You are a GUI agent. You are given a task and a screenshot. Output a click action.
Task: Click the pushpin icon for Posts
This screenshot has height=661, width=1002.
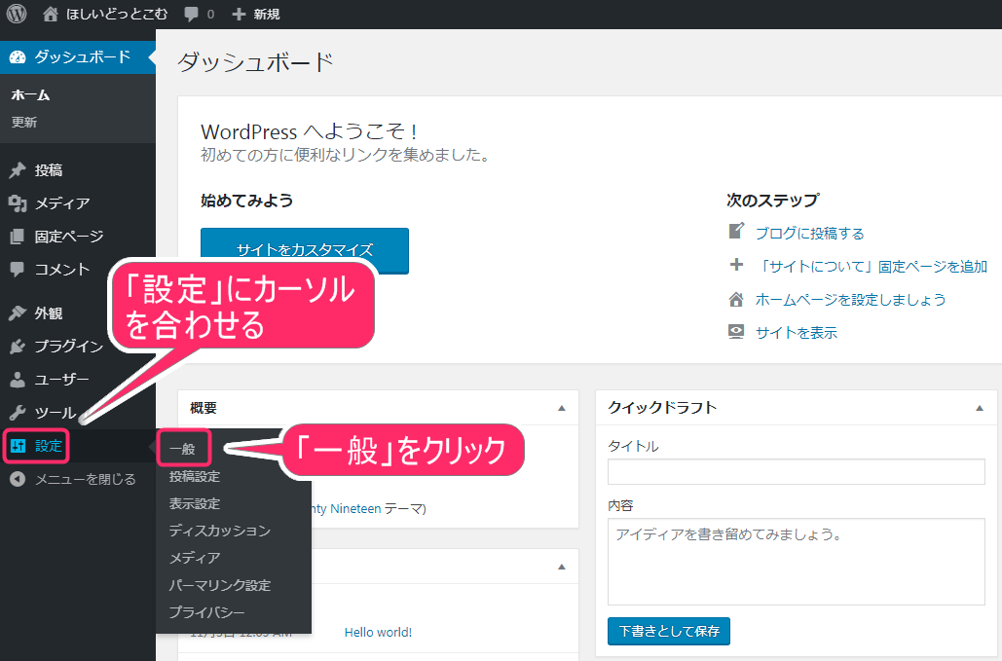18,170
